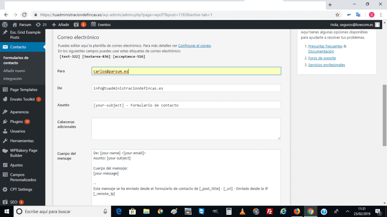Open the Eventos calendar icon
The image size is (387, 217).
pyautogui.click(x=93, y=24)
